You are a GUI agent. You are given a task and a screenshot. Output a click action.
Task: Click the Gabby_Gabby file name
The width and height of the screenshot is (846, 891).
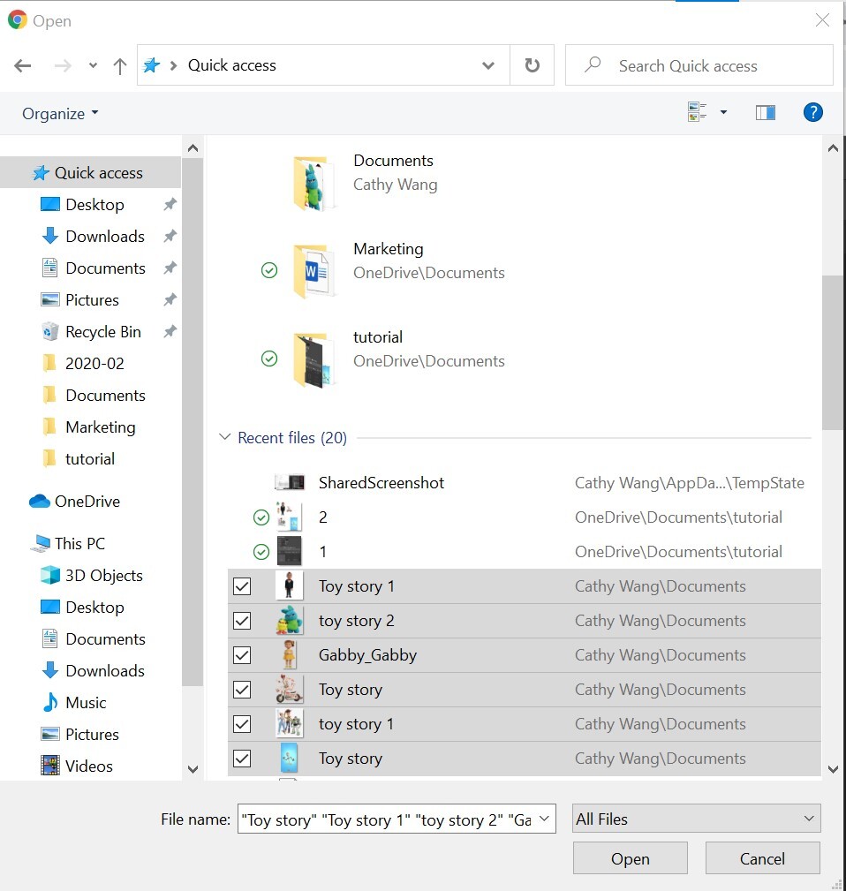point(367,655)
